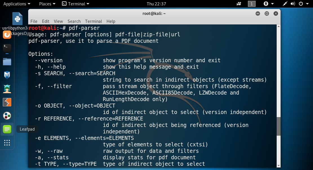Open the clock showing Thu 22:37
This screenshot has height=170, width=313.
156,4
